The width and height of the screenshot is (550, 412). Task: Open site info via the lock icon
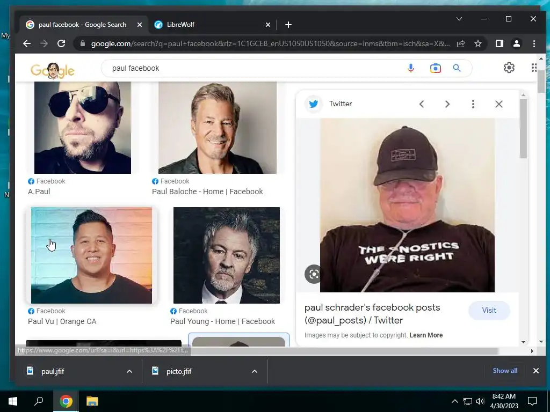point(83,43)
